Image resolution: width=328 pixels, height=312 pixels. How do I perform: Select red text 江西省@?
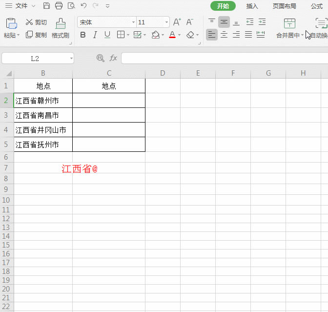point(80,168)
